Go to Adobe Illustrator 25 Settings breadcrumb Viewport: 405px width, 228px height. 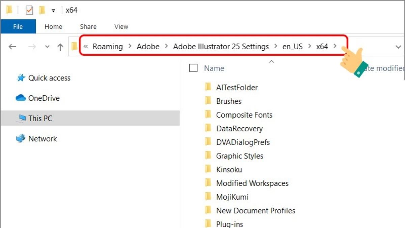pos(221,47)
